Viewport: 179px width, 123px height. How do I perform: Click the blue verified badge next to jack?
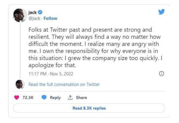[40, 12]
